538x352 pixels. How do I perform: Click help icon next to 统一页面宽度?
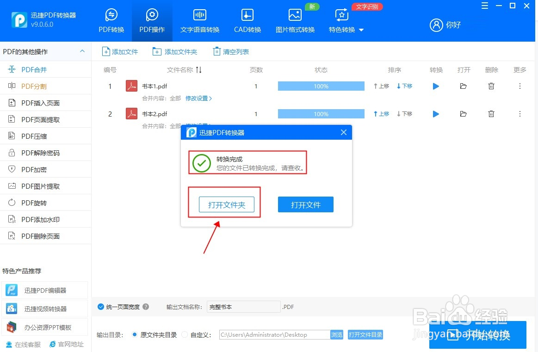click(146, 307)
